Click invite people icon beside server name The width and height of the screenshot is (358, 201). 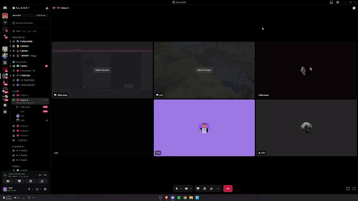[47, 8]
